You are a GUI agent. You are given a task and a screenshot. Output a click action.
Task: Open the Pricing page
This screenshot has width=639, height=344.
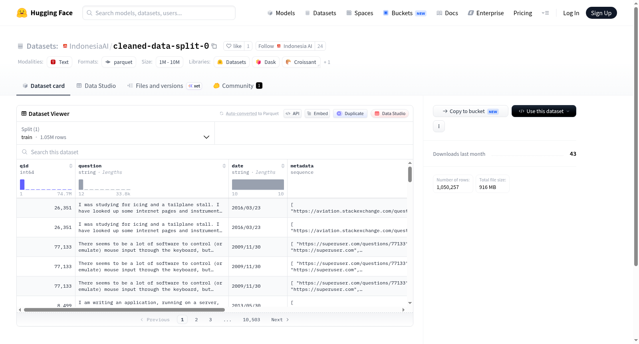pos(523,13)
